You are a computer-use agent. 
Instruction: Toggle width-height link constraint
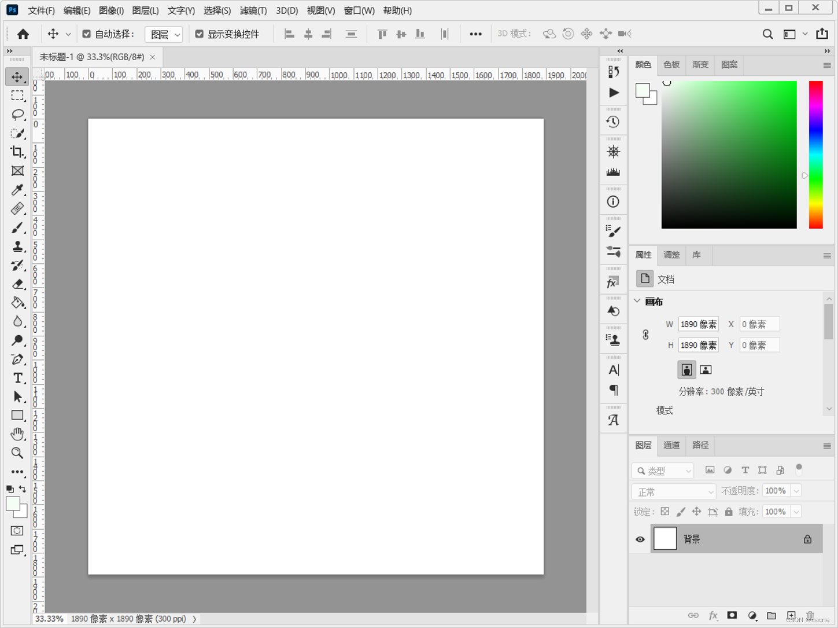645,335
